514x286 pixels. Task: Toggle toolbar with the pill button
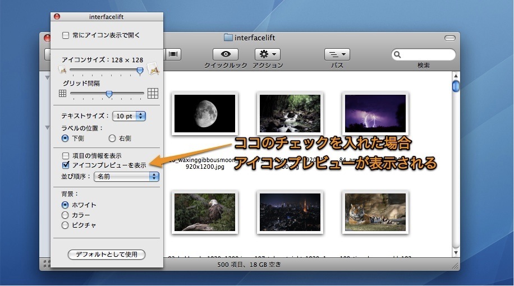coord(450,38)
